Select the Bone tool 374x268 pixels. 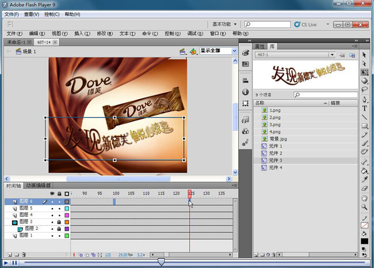point(364,162)
